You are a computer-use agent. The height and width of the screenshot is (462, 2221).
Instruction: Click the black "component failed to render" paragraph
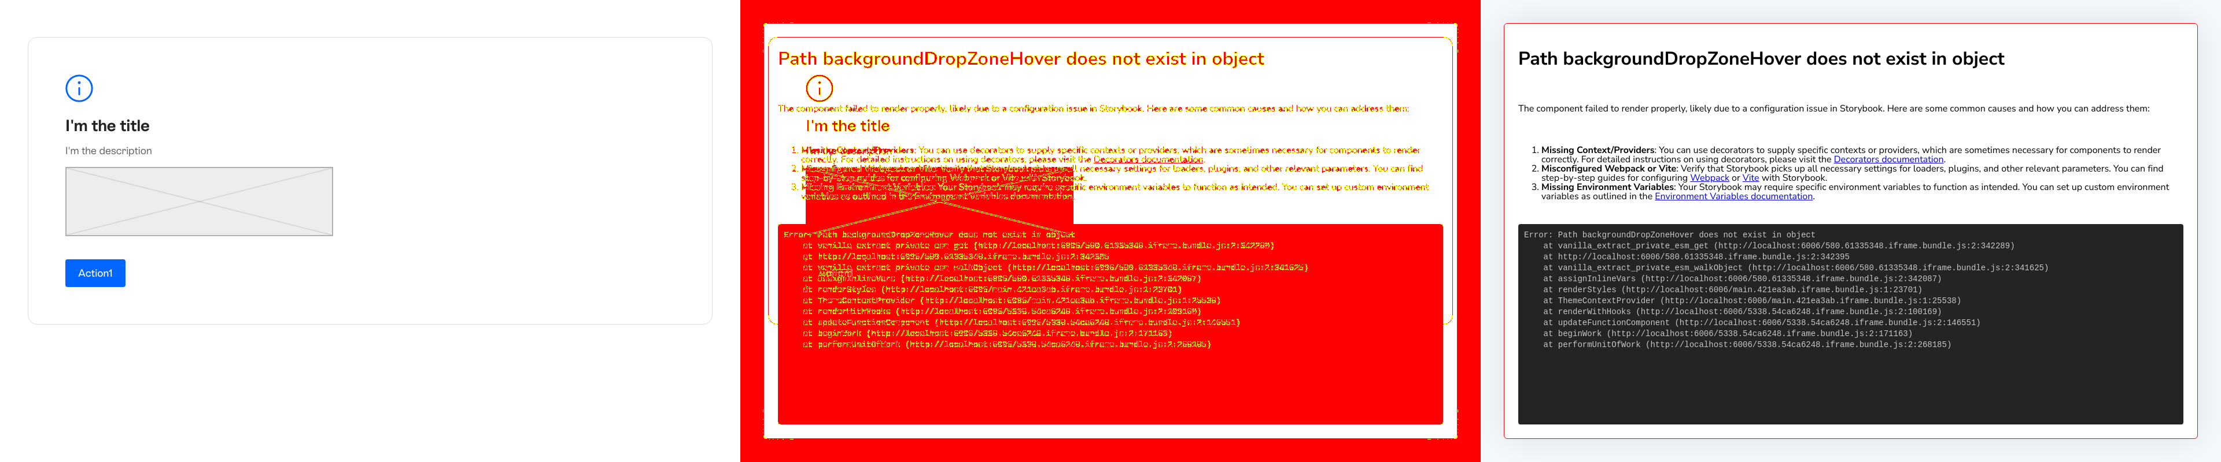click(1834, 109)
